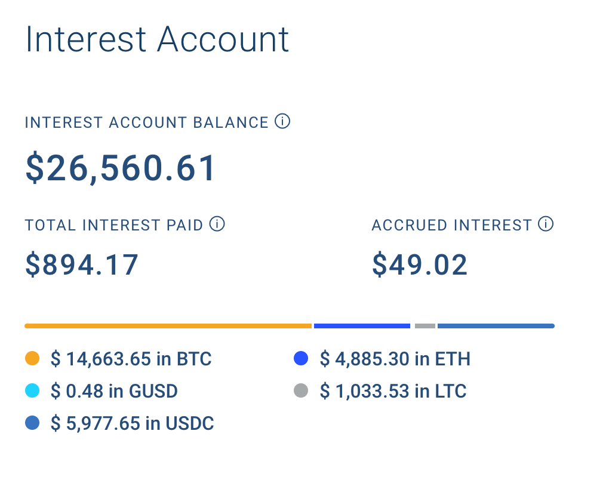The height and width of the screenshot is (480, 609).
Task: Click the USDC segment at bar end
Action: coord(496,326)
